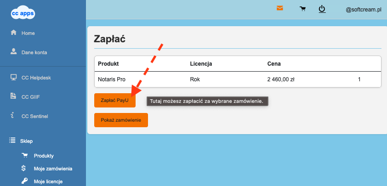
Task: Open Produkty in the Sklep submenu
Action: click(44, 156)
